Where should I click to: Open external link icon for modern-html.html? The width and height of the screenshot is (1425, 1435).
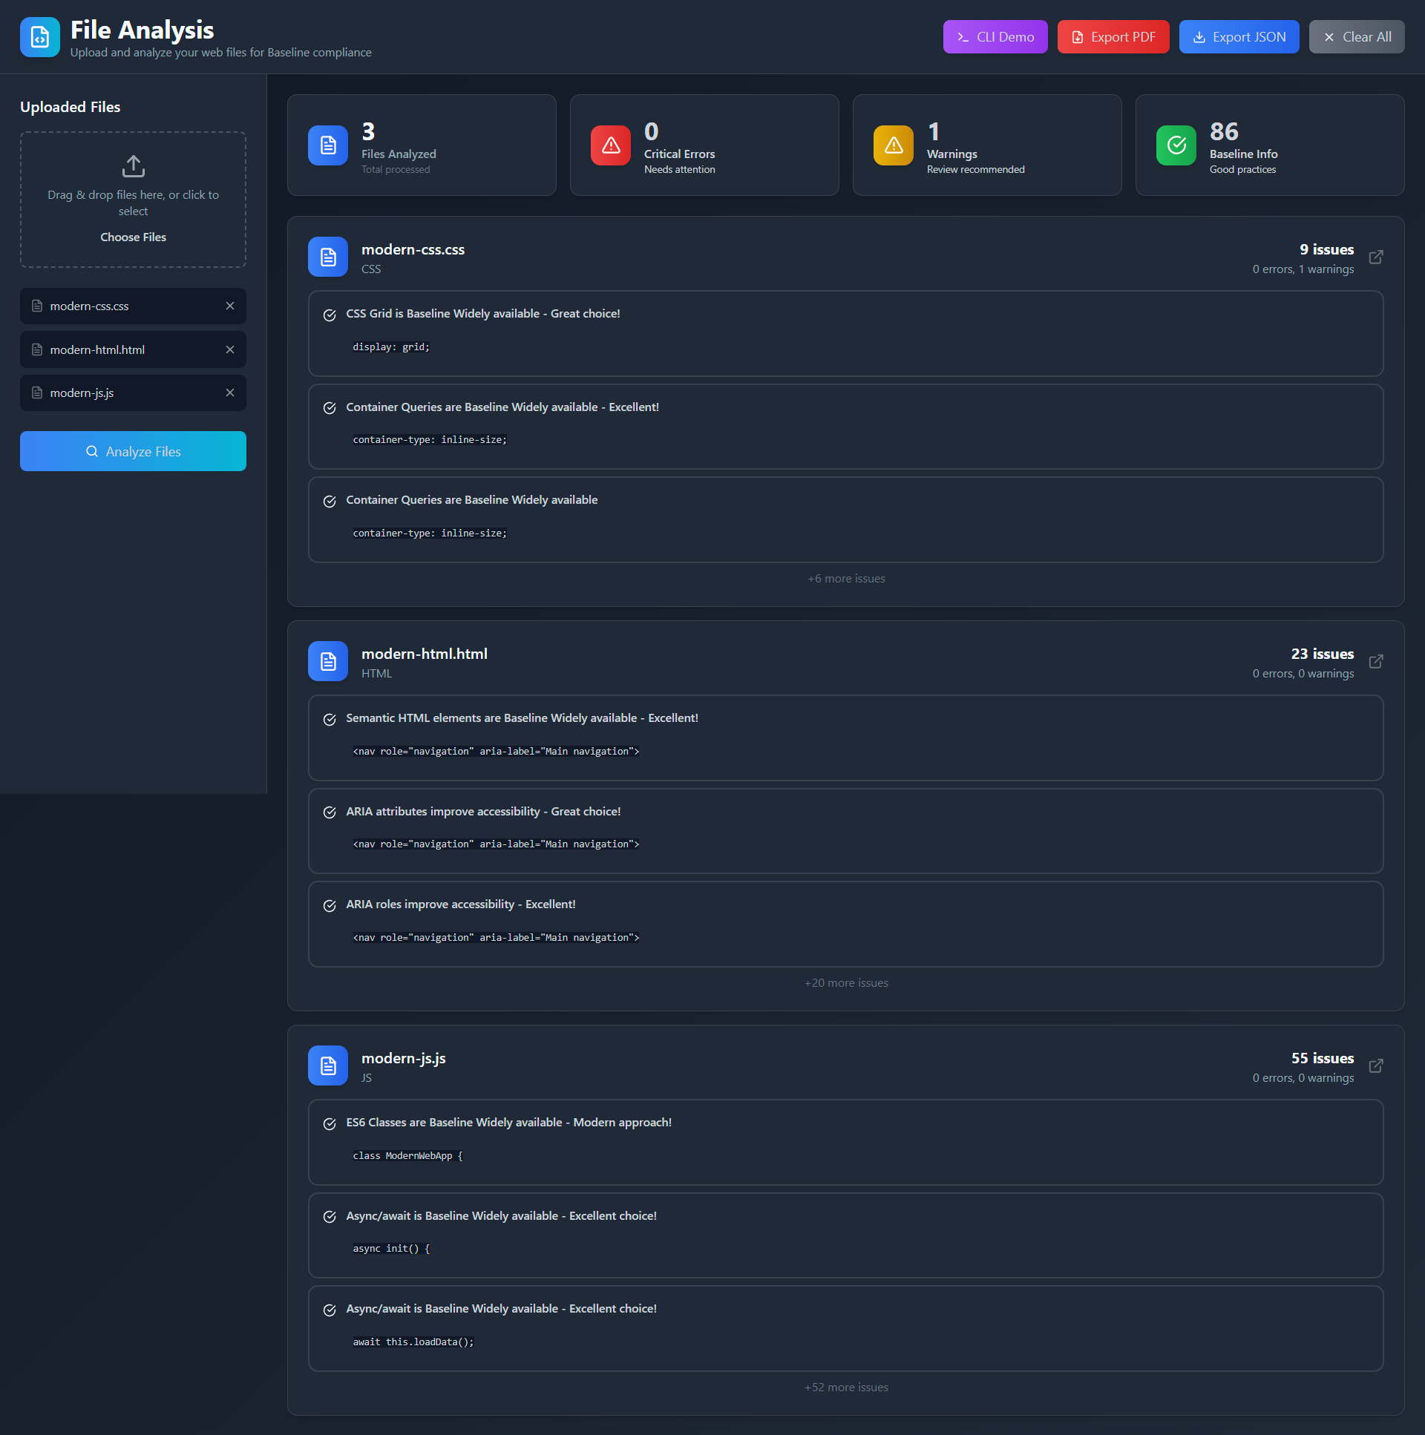tap(1375, 661)
